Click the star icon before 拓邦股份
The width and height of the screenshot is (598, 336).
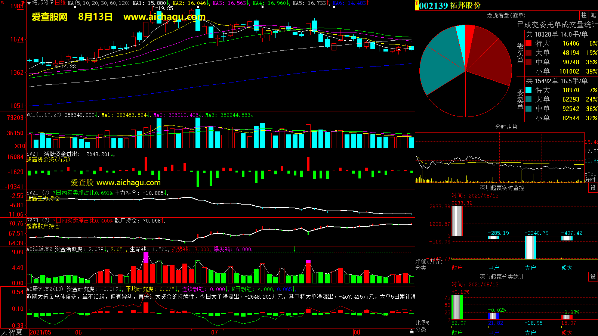(x=29, y=3)
